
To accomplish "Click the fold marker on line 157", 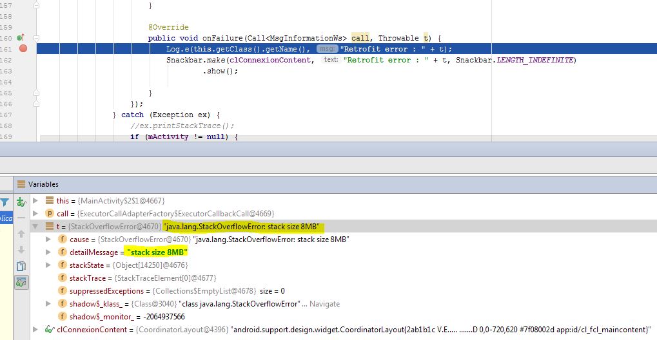I will [x=37, y=5].
